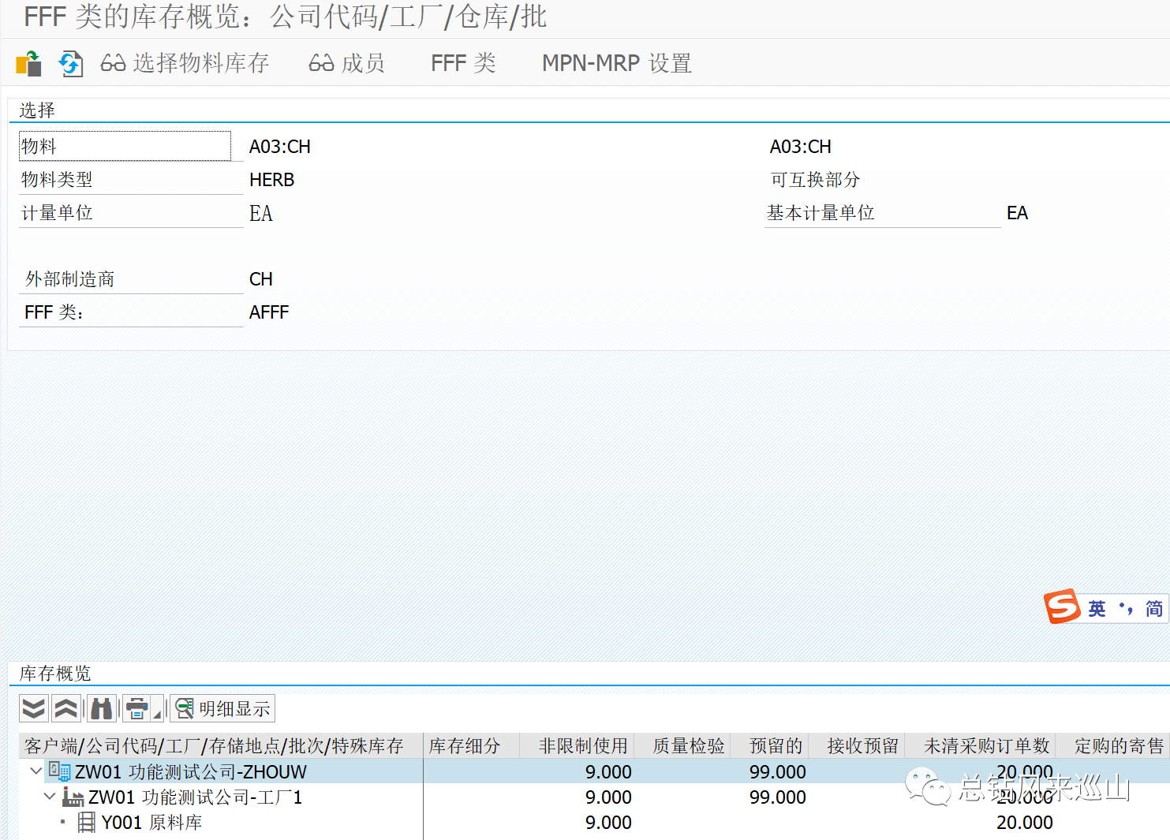Click the 明细显示 detail button
Screen dimensions: 1170x840
[x=222, y=708]
